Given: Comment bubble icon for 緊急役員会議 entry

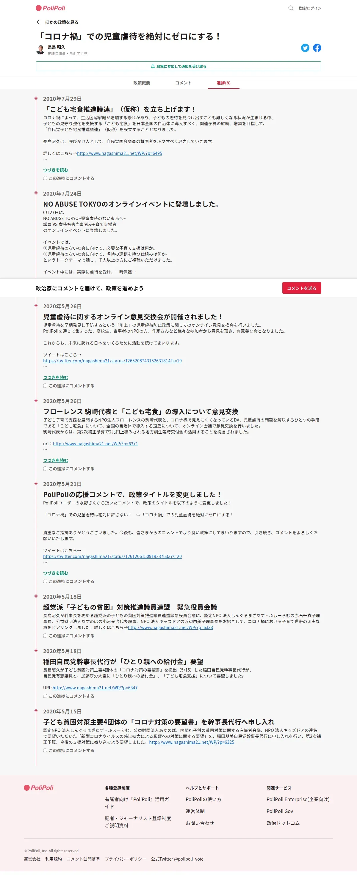Looking at the screenshot, I should [45, 635].
